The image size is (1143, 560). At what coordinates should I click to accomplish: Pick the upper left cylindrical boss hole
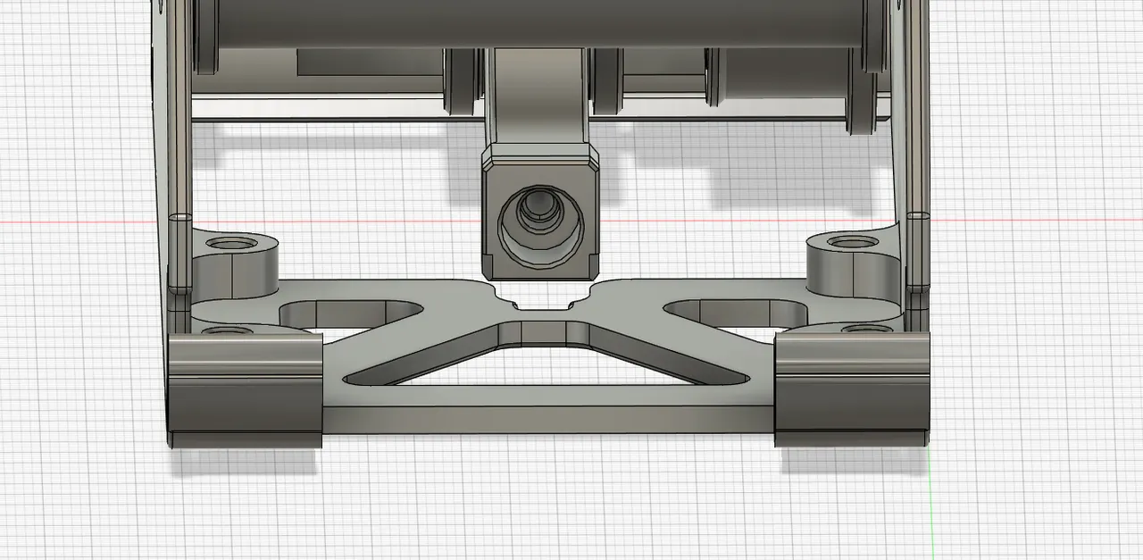point(230,242)
